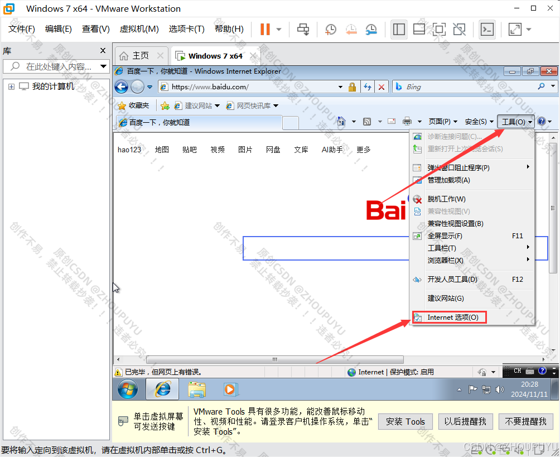Click 不要提醒我 button

[x=526, y=422]
